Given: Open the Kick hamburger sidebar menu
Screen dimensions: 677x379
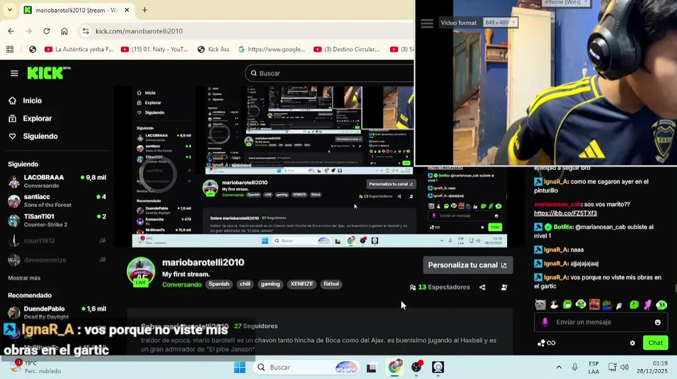Looking at the screenshot, I should (14, 73).
